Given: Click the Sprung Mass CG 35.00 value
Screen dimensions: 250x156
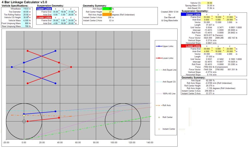Looking at the screenshot, I should coord(209,5).
